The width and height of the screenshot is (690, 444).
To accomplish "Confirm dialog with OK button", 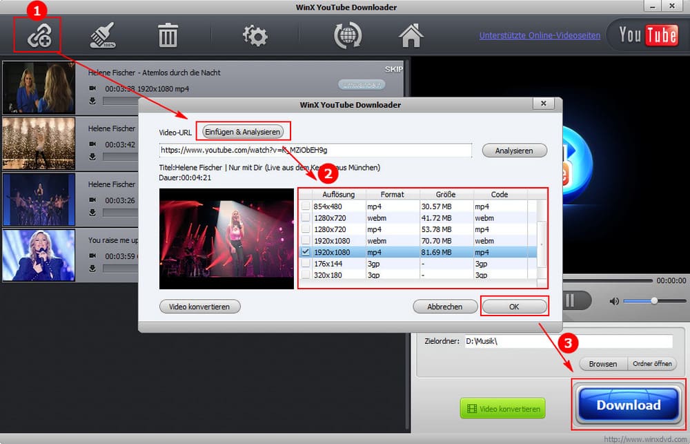I will [x=515, y=307].
